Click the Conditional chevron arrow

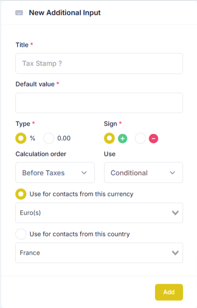(172, 173)
